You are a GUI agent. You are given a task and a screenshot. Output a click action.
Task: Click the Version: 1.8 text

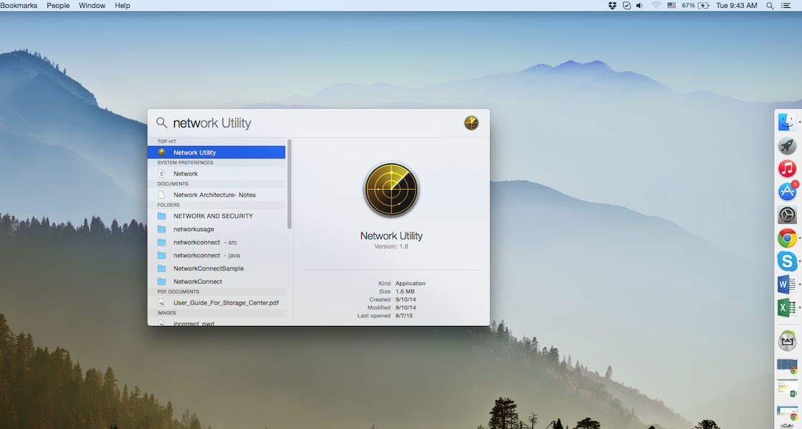(391, 246)
